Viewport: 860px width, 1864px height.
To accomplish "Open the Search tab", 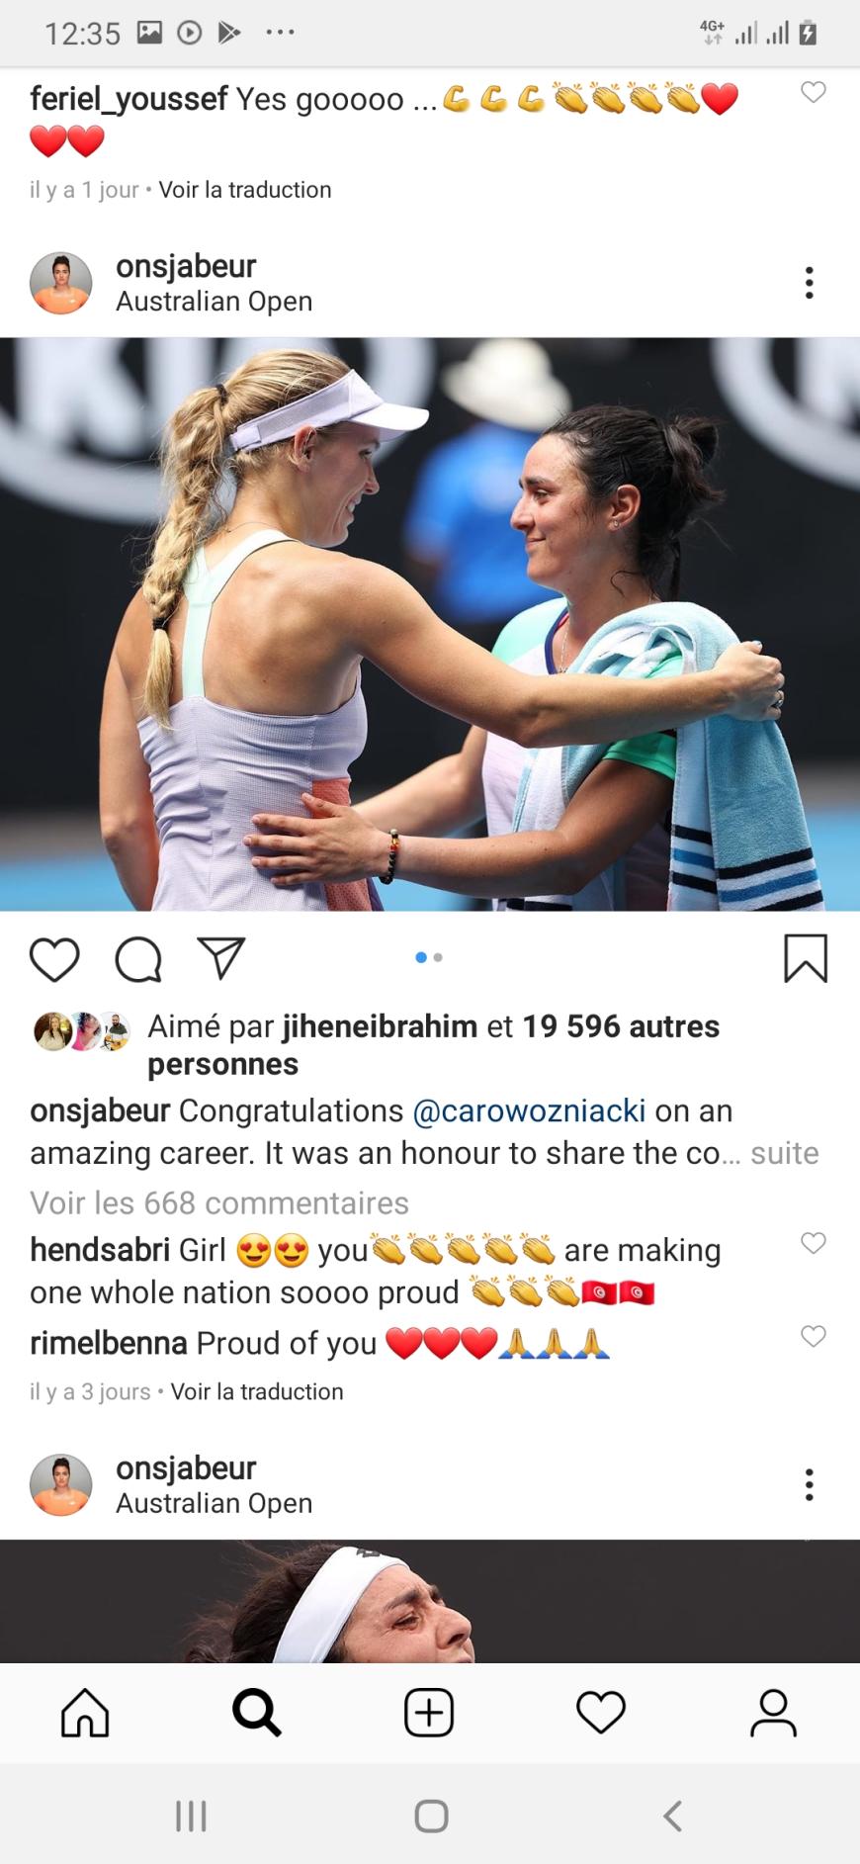I will tap(257, 1713).
